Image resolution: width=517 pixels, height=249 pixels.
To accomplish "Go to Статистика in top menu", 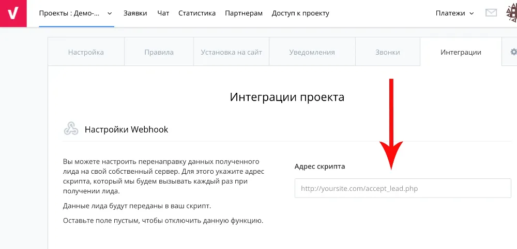I will point(197,13).
